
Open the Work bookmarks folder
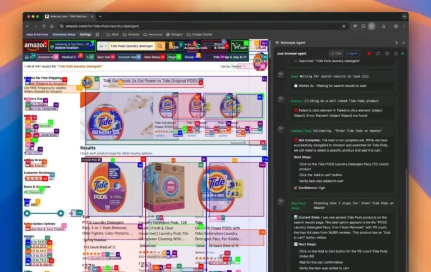pyautogui.click(x=112, y=35)
